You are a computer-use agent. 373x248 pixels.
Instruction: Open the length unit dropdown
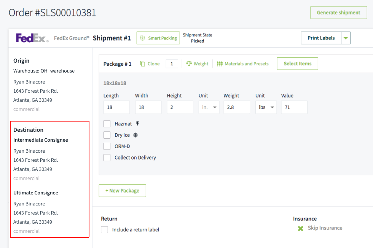[209, 107]
